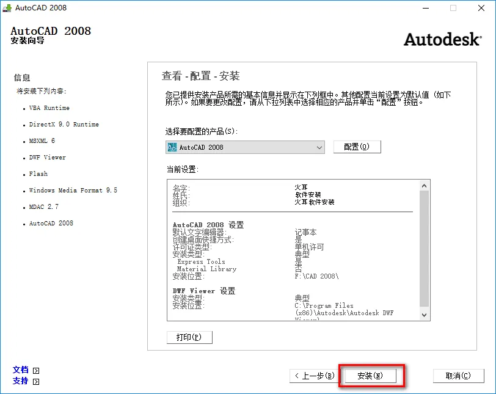This screenshot has width=496, height=394.
Task: Open the 支持 support link
Action: (21, 381)
